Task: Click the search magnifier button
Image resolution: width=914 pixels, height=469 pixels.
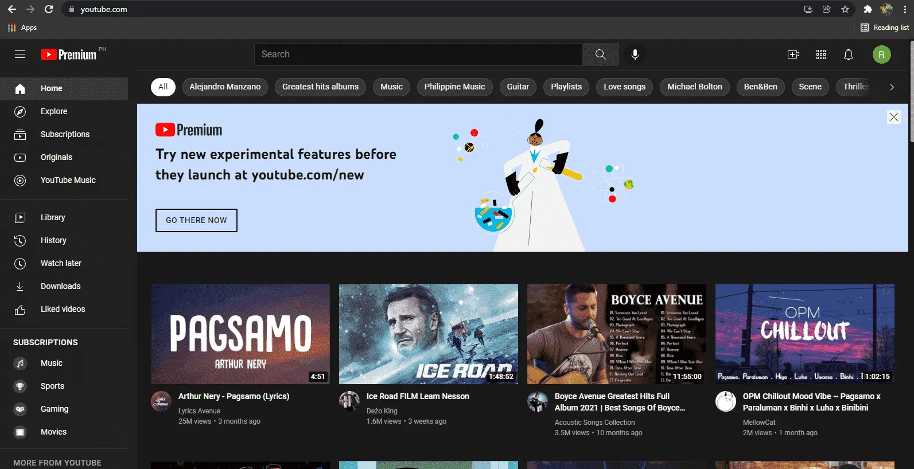Action: point(600,54)
